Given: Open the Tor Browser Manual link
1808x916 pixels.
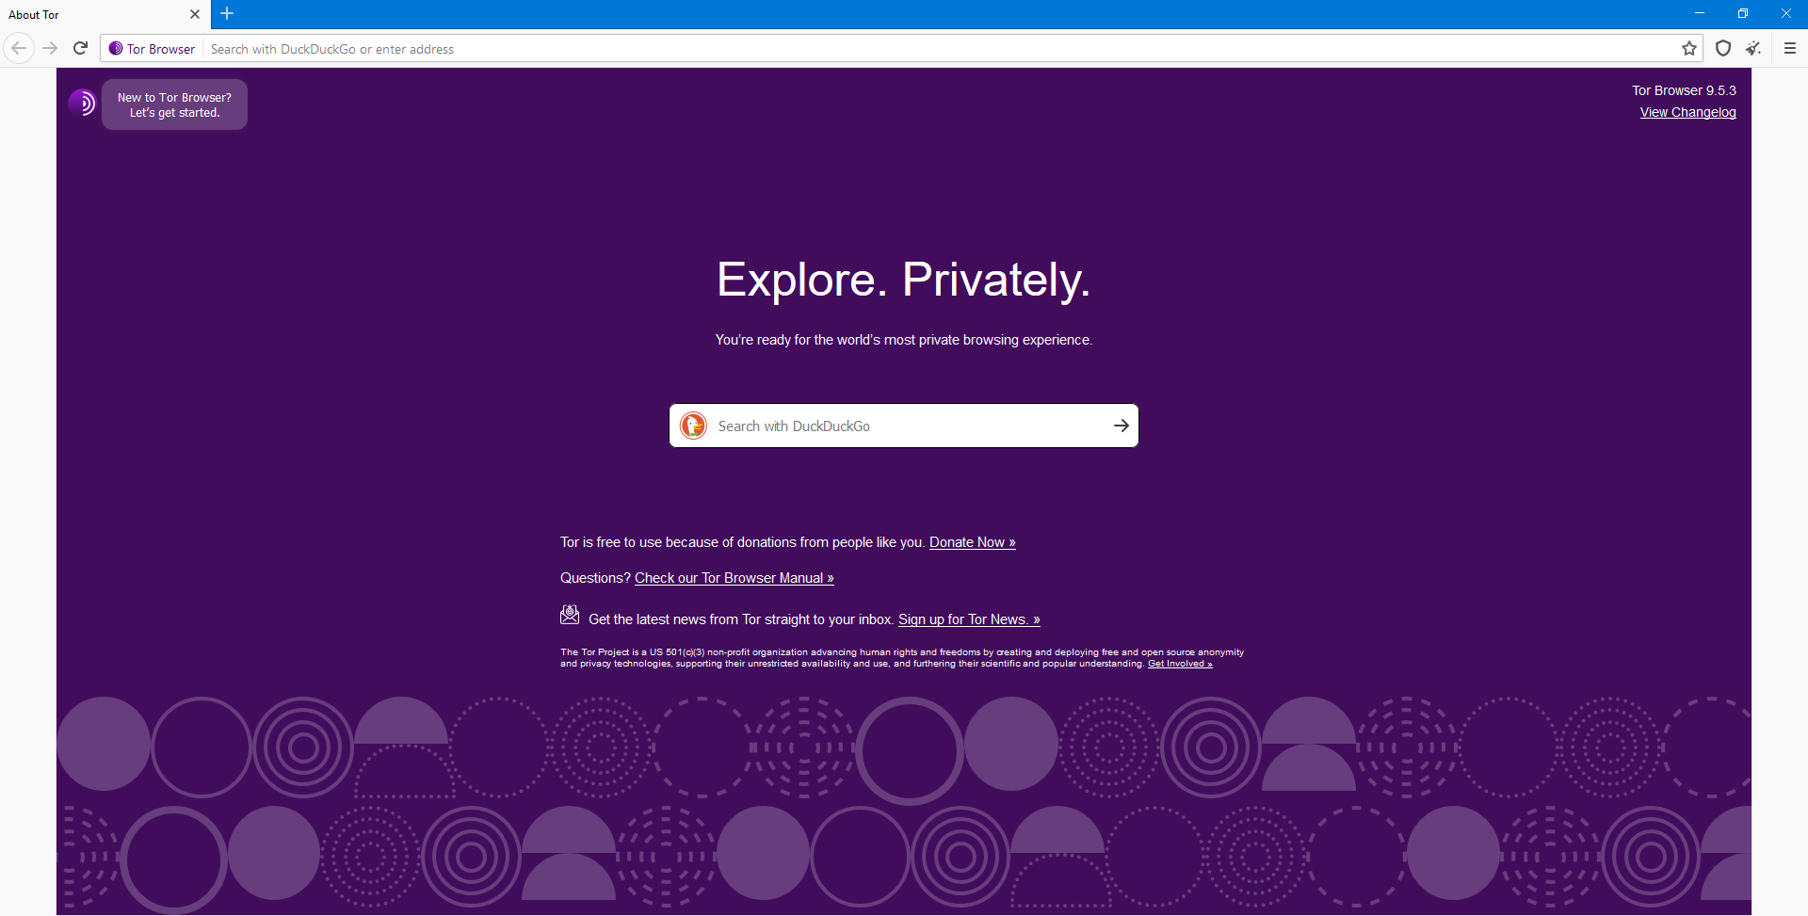Looking at the screenshot, I should point(734,577).
